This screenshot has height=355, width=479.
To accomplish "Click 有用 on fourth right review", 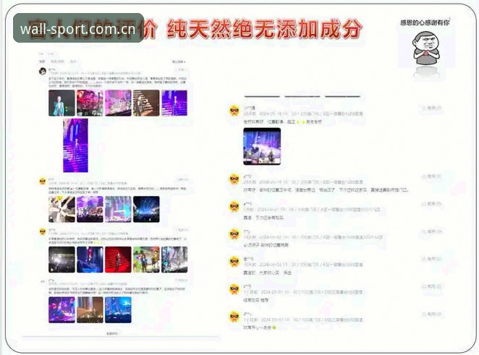I will (432, 231).
